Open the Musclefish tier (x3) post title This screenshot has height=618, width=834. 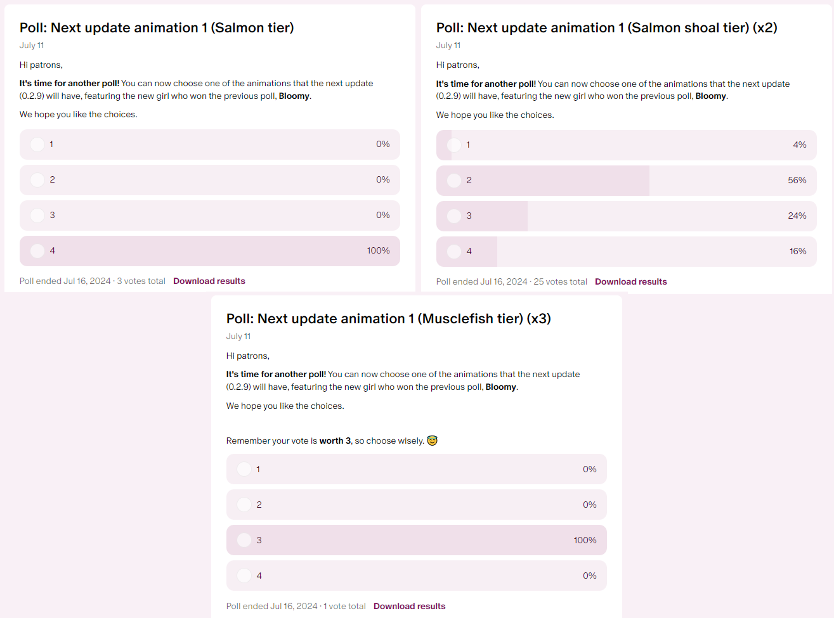[389, 319]
